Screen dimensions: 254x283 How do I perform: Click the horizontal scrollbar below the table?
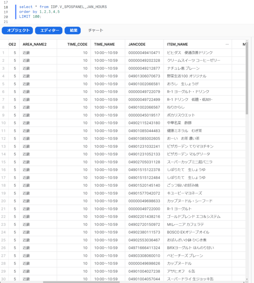[81, 282]
